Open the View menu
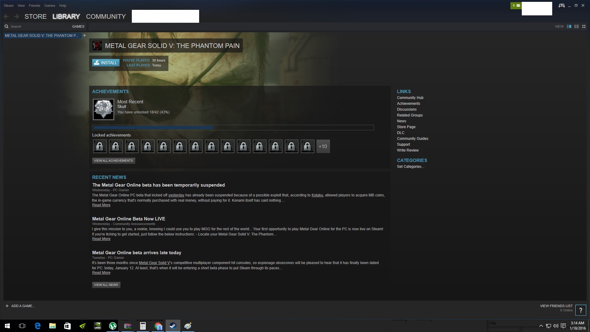 tap(21, 6)
